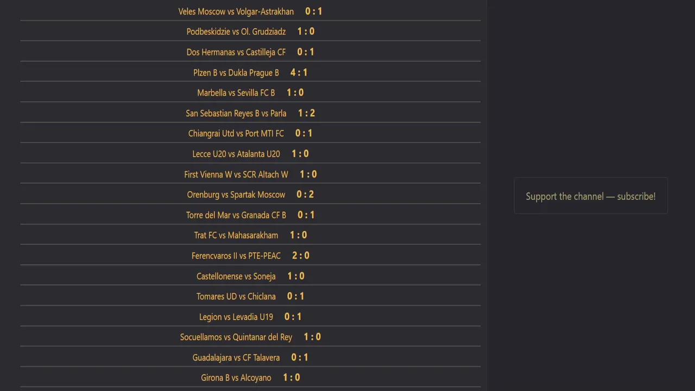The height and width of the screenshot is (391, 695).
Task: Click Trat FC vs Mahasarakham match
Action: [236, 235]
